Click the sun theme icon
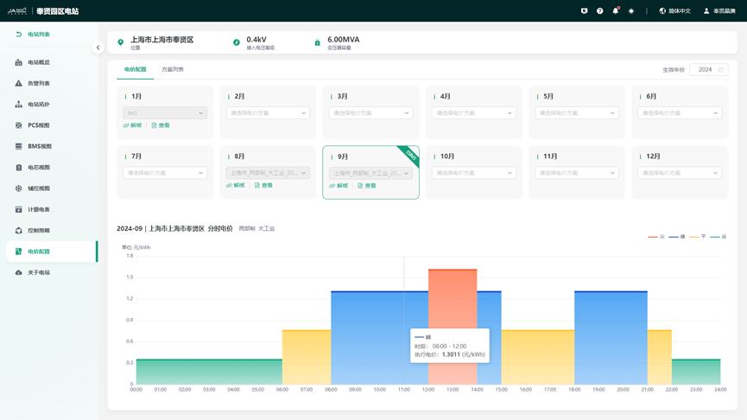Image resolution: width=747 pixels, height=420 pixels. coord(631,11)
